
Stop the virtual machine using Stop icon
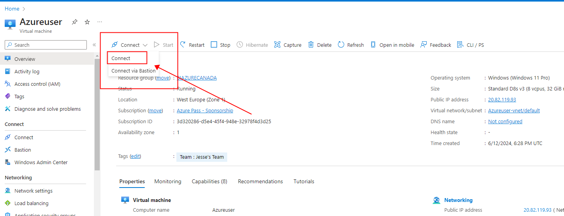214,44
